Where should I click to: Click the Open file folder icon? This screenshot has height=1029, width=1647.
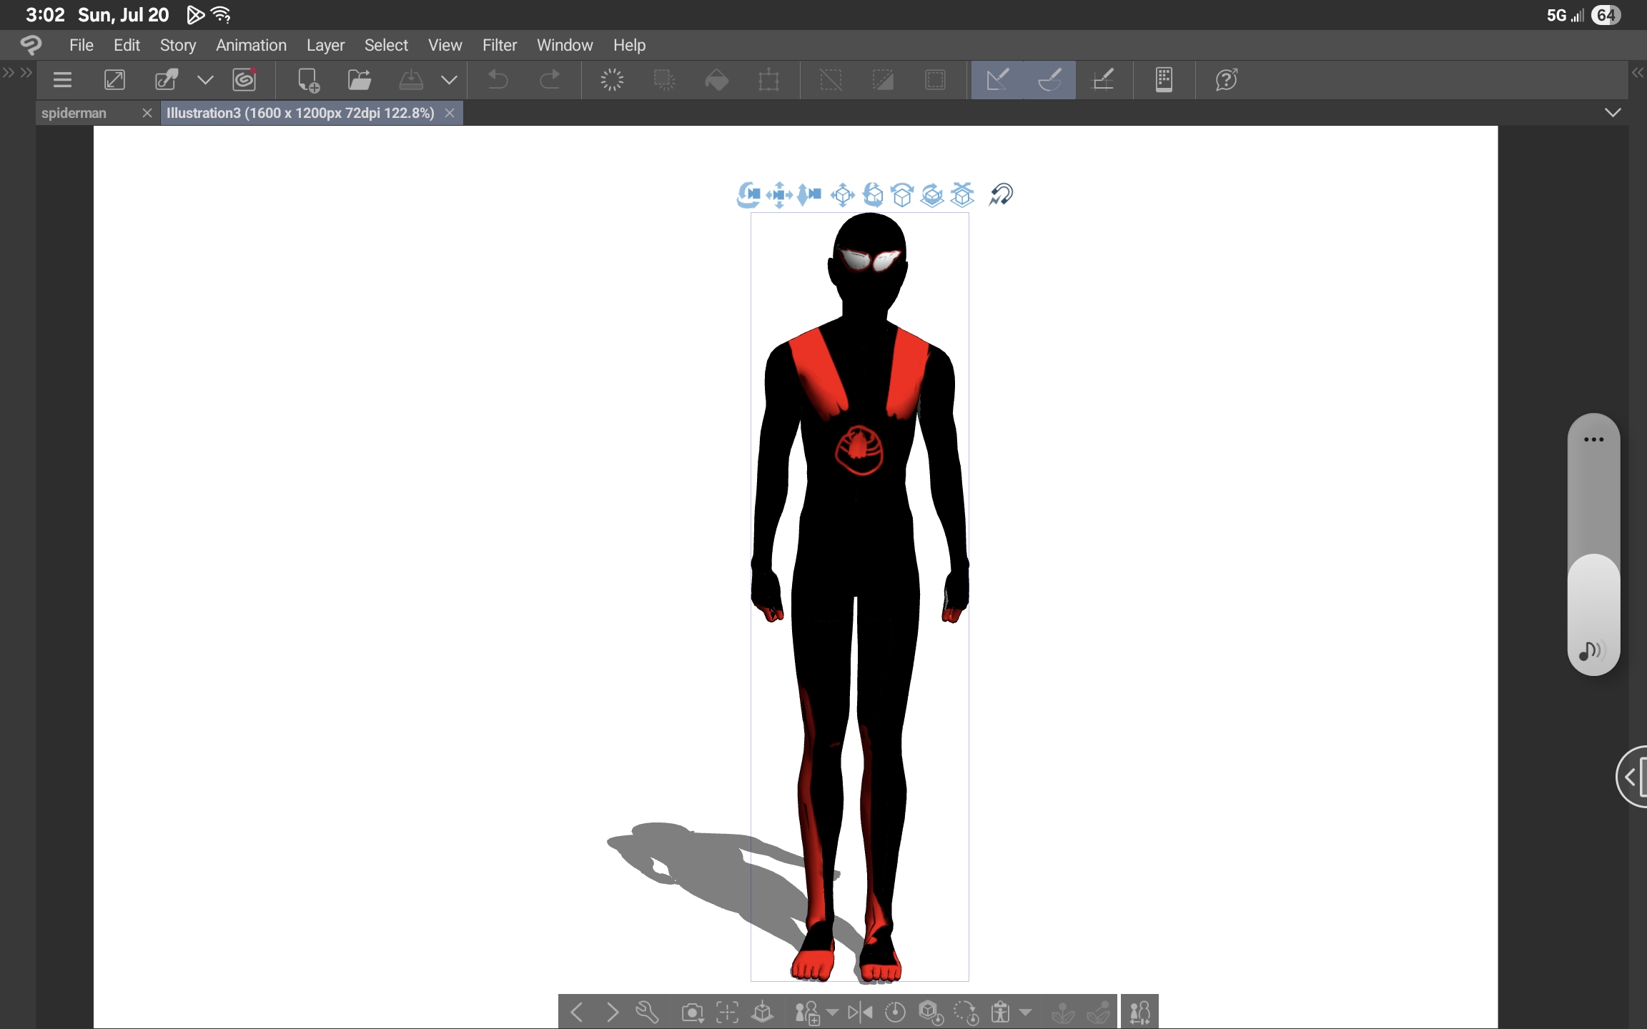(x=360, y=80)
